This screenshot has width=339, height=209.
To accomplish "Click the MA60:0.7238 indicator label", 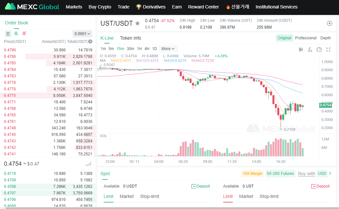I will coord(202,60).
